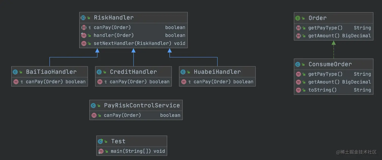382x160 pixels.
Task: Click method icon beside getAmount() in ConsumeOrder
Action: point(299,82)
